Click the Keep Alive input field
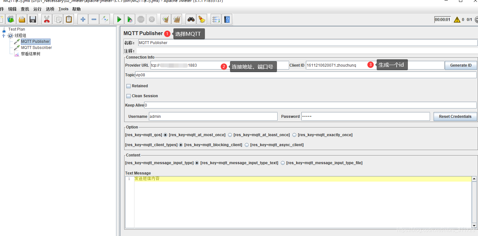The height and width of the screenshot is (236, 478). [x=310, y=105]
